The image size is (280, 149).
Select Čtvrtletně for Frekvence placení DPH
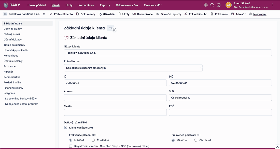coord(93,140)
